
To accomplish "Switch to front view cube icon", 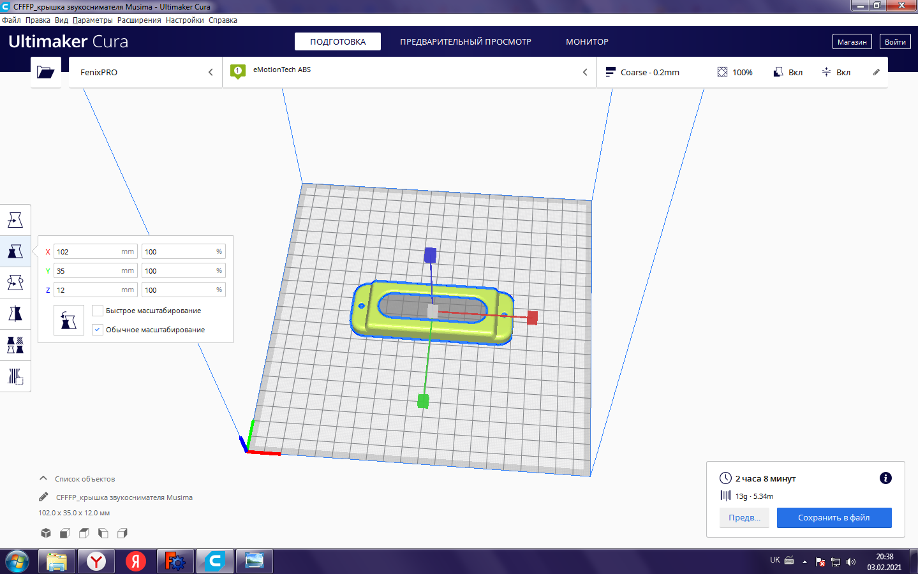I will click(x=65, y=533).
